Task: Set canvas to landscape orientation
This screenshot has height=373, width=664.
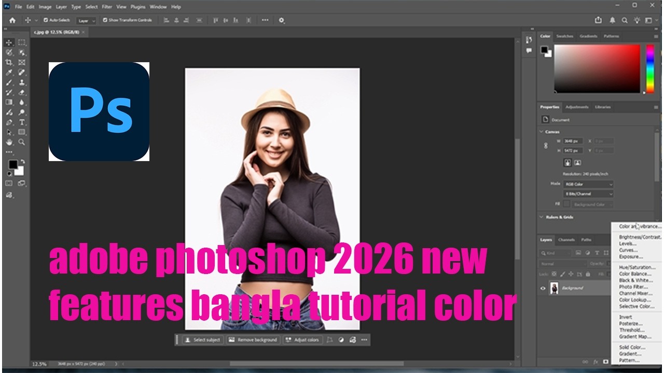Action: (x=577, y=163)
